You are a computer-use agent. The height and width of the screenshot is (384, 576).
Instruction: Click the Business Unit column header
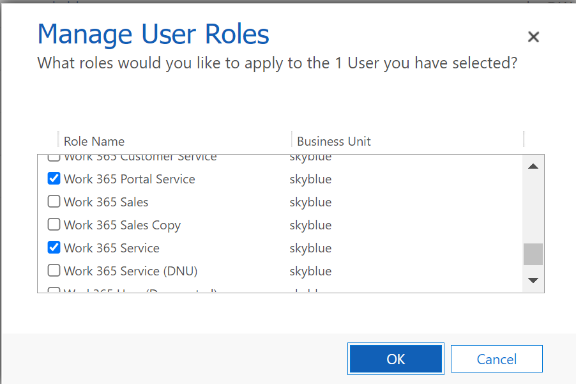click(x=334, y=141)
